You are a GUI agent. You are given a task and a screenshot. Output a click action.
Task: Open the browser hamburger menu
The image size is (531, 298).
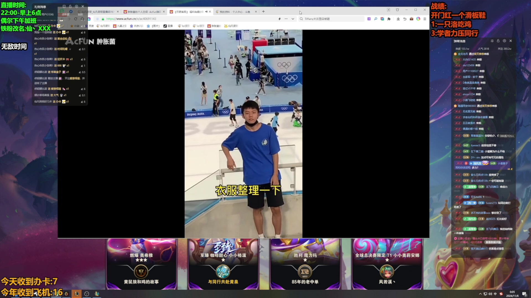click(425, 19)
